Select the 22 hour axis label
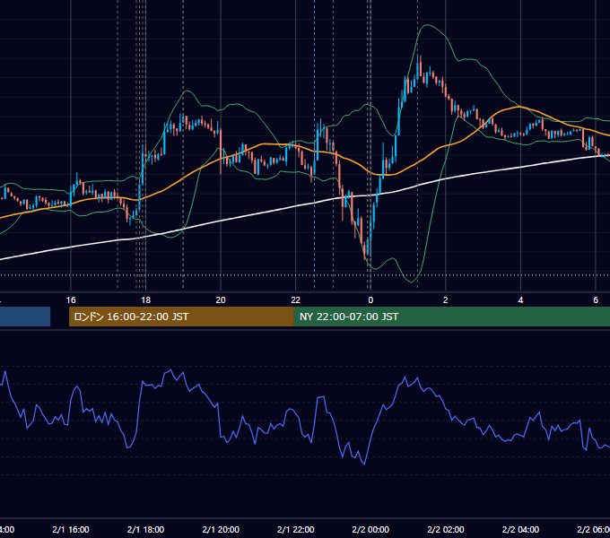 tap(296, 300)
